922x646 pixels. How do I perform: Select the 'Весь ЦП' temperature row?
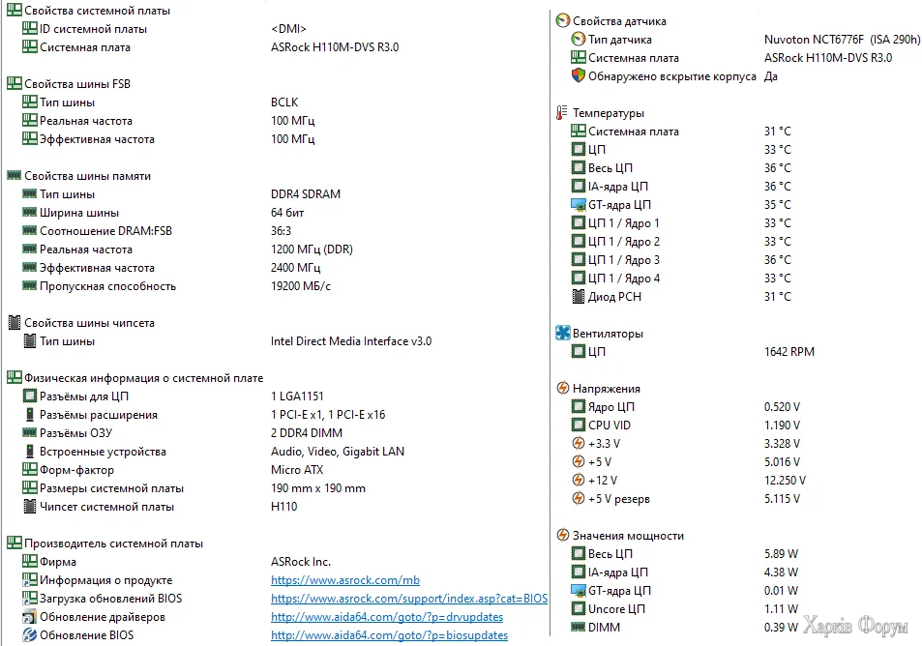pos(681,167)
